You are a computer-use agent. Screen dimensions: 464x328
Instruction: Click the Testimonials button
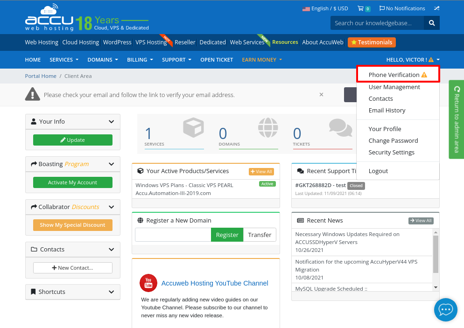tap(372, 42)
